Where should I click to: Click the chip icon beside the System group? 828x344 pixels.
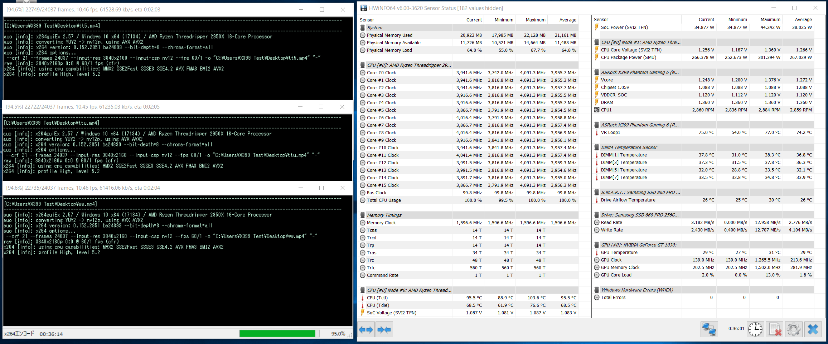tap(362, 28)
